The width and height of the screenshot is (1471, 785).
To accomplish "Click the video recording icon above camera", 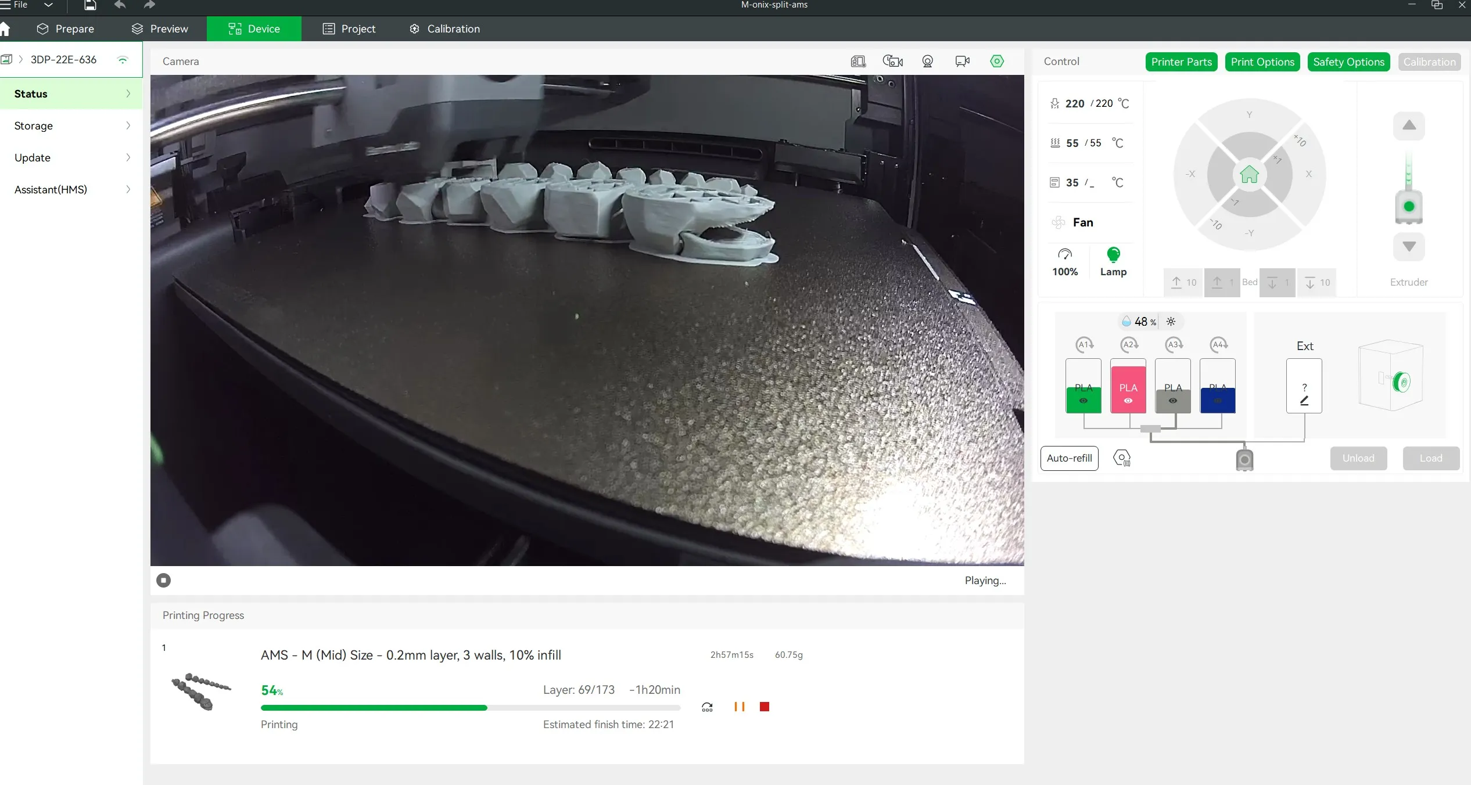I will 962,62.
